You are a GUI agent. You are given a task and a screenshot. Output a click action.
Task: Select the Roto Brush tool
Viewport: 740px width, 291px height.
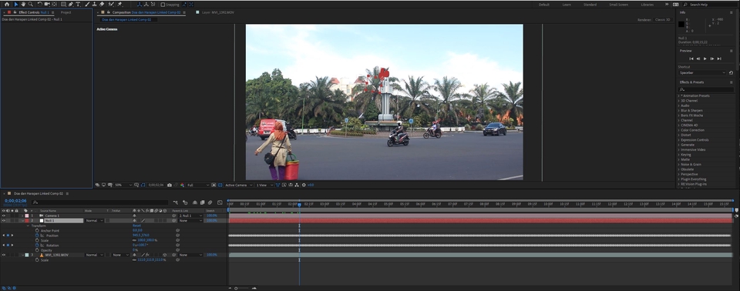tap(111, 5)
